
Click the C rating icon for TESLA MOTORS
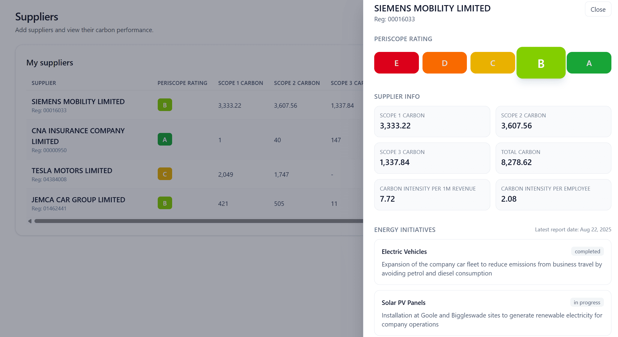(165, 173)
